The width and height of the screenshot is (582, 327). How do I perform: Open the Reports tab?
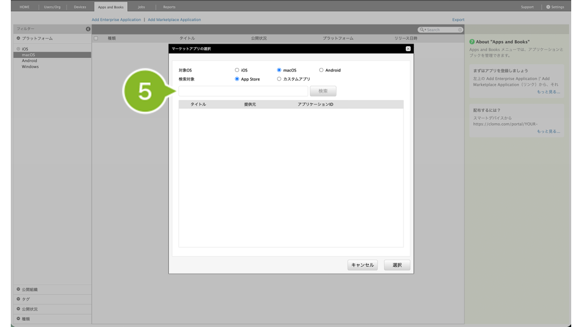(169, 7)
